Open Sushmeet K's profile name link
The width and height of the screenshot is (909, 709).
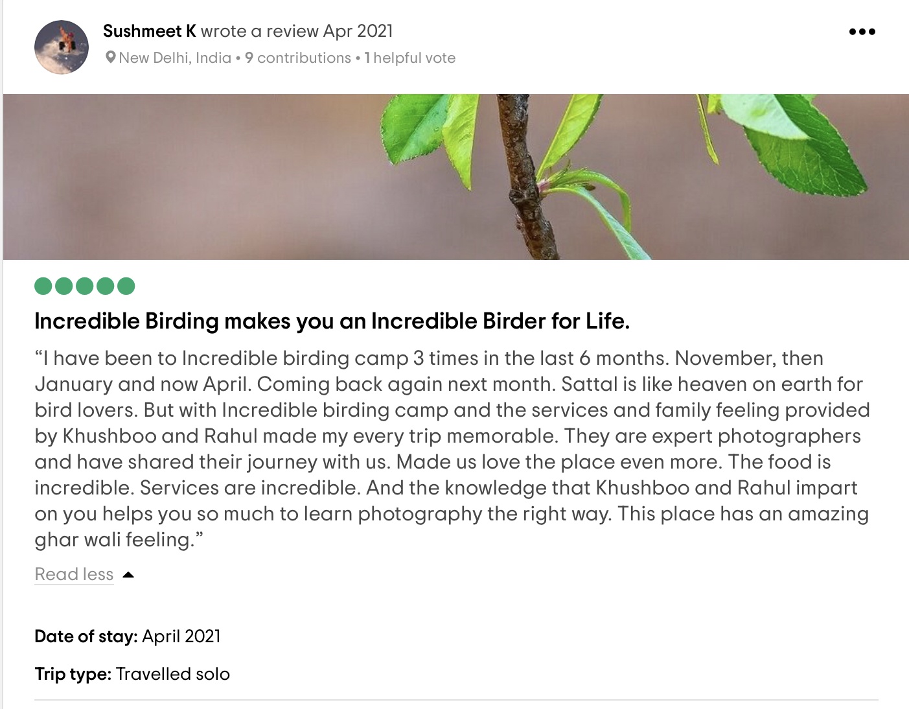(x=149, y=31)
